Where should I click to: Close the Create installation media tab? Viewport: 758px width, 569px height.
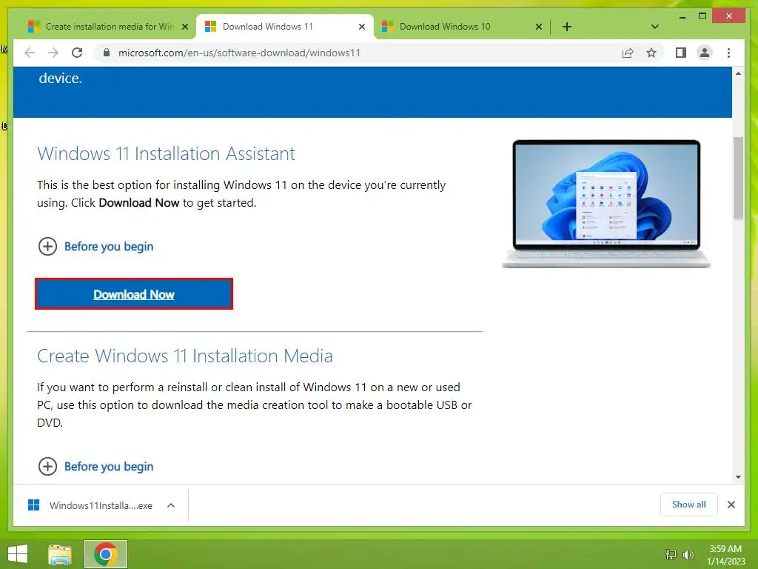[x=184, y=27]
